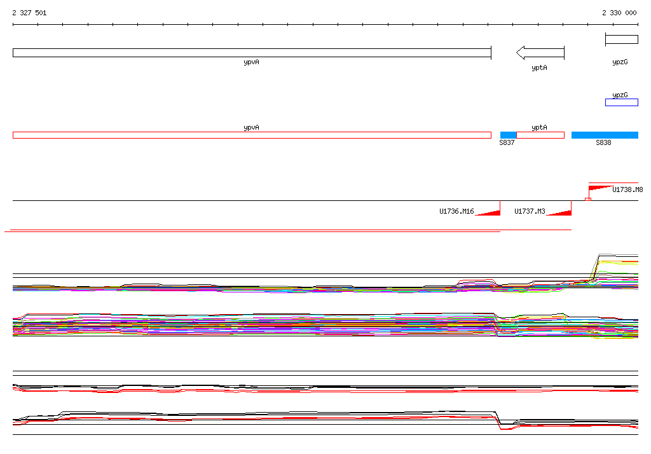
Task: Click the blue-outlined ypzG box
Action: [x=621, y=102]
